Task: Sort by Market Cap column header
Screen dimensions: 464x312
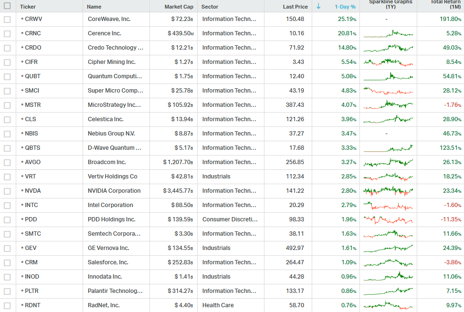Action: [179, 7]
